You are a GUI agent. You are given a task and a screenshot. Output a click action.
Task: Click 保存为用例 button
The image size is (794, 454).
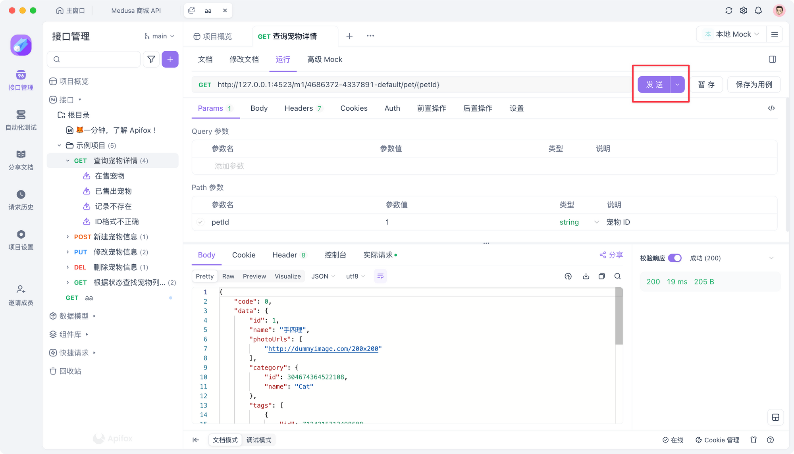[x=754, y=85]
